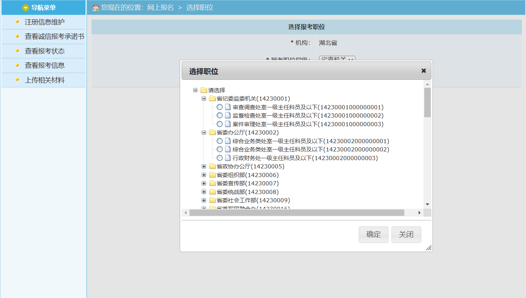Select the 案件审理处室 position radio button
The width and height of the screenshot is (526, 298).
pyautogui.click(x=220, y=124)
